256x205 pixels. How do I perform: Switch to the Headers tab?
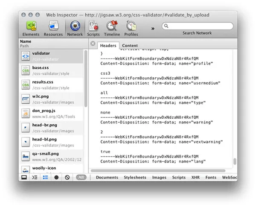108,45
